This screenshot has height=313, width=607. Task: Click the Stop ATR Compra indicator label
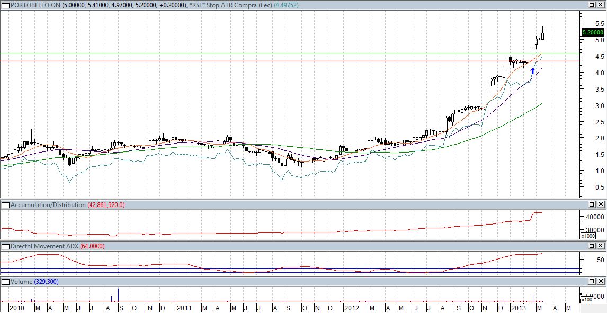coord(235,5)
